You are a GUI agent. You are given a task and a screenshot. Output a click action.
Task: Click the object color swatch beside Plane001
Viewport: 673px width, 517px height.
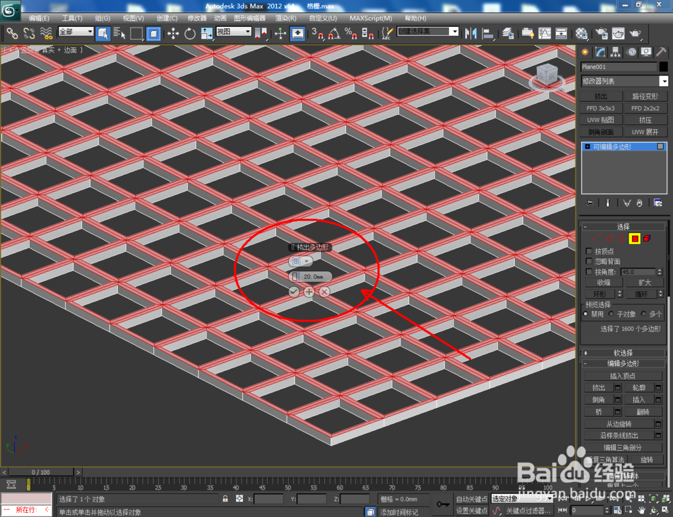tap(664, 67)
